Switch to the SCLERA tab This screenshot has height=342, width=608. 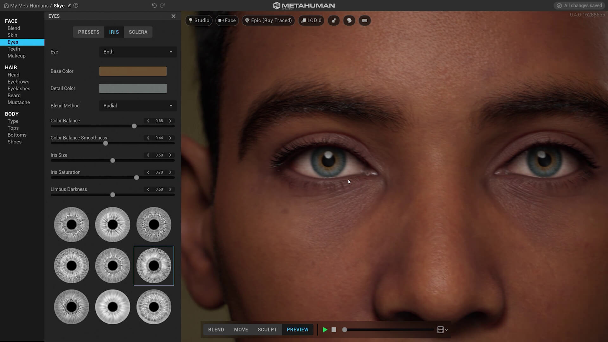pyautogui.click(x=138, y=32)
